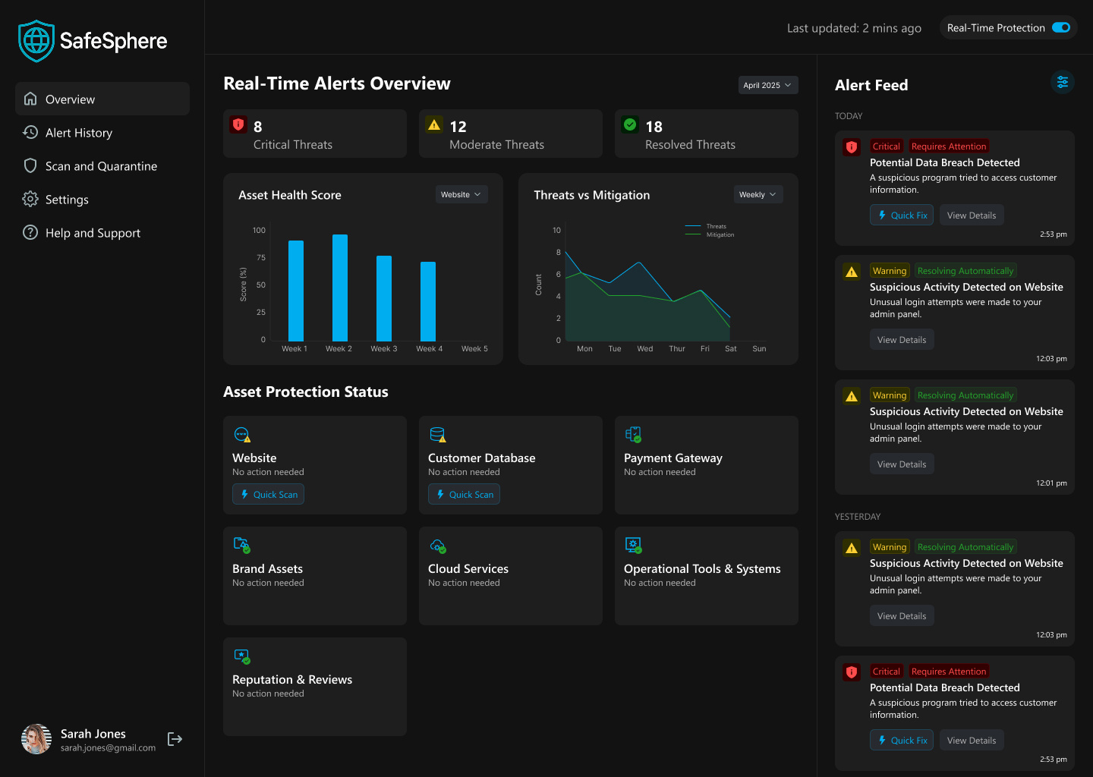Click View Details on 12:01 pm warning alert
The image size is (1093, 777).
pos(902,464)
